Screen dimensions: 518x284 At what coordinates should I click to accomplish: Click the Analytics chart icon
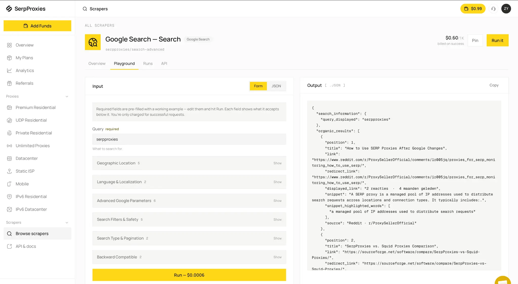click(9, 71)
